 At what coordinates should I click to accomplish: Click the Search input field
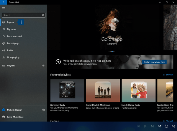pyautogui.click(x=24, y=15)
